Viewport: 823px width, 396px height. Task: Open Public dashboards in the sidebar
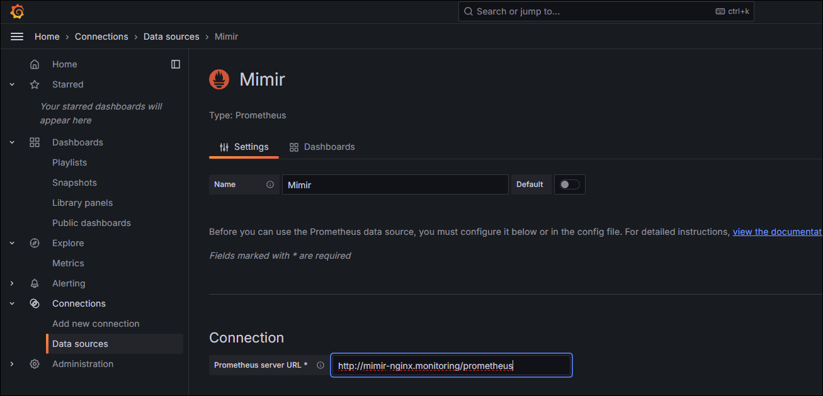tap(91, 223)
